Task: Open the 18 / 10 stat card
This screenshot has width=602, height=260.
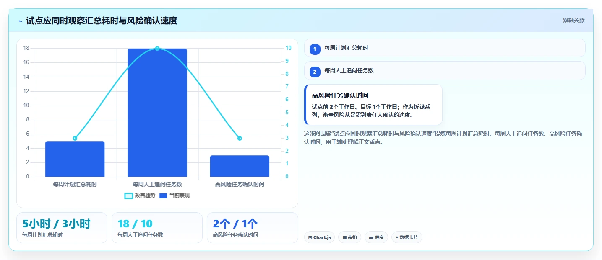Action: [157, 228]
